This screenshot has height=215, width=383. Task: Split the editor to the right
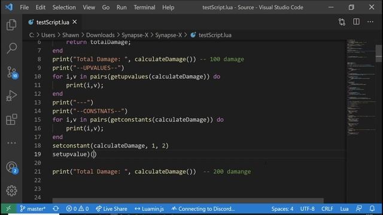[357, 21]
